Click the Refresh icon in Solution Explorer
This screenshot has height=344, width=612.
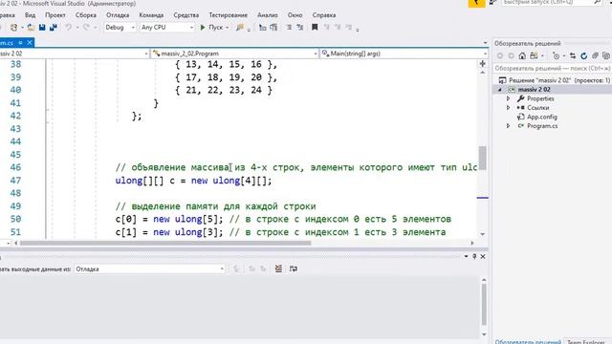584,56
